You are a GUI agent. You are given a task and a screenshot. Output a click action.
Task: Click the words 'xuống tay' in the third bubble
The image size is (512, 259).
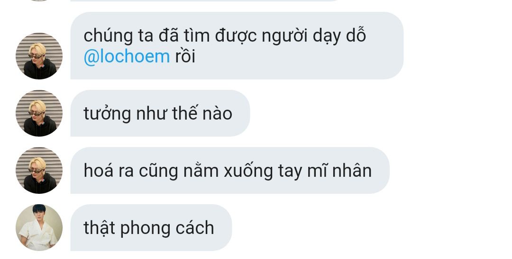click(x=263, y=172)
